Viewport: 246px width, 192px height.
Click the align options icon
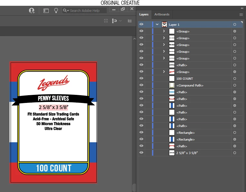114,21
